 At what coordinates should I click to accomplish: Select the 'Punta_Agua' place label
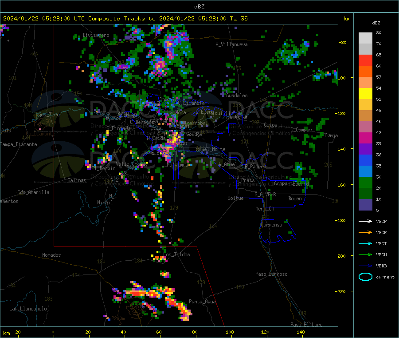(x=202, y=302)
